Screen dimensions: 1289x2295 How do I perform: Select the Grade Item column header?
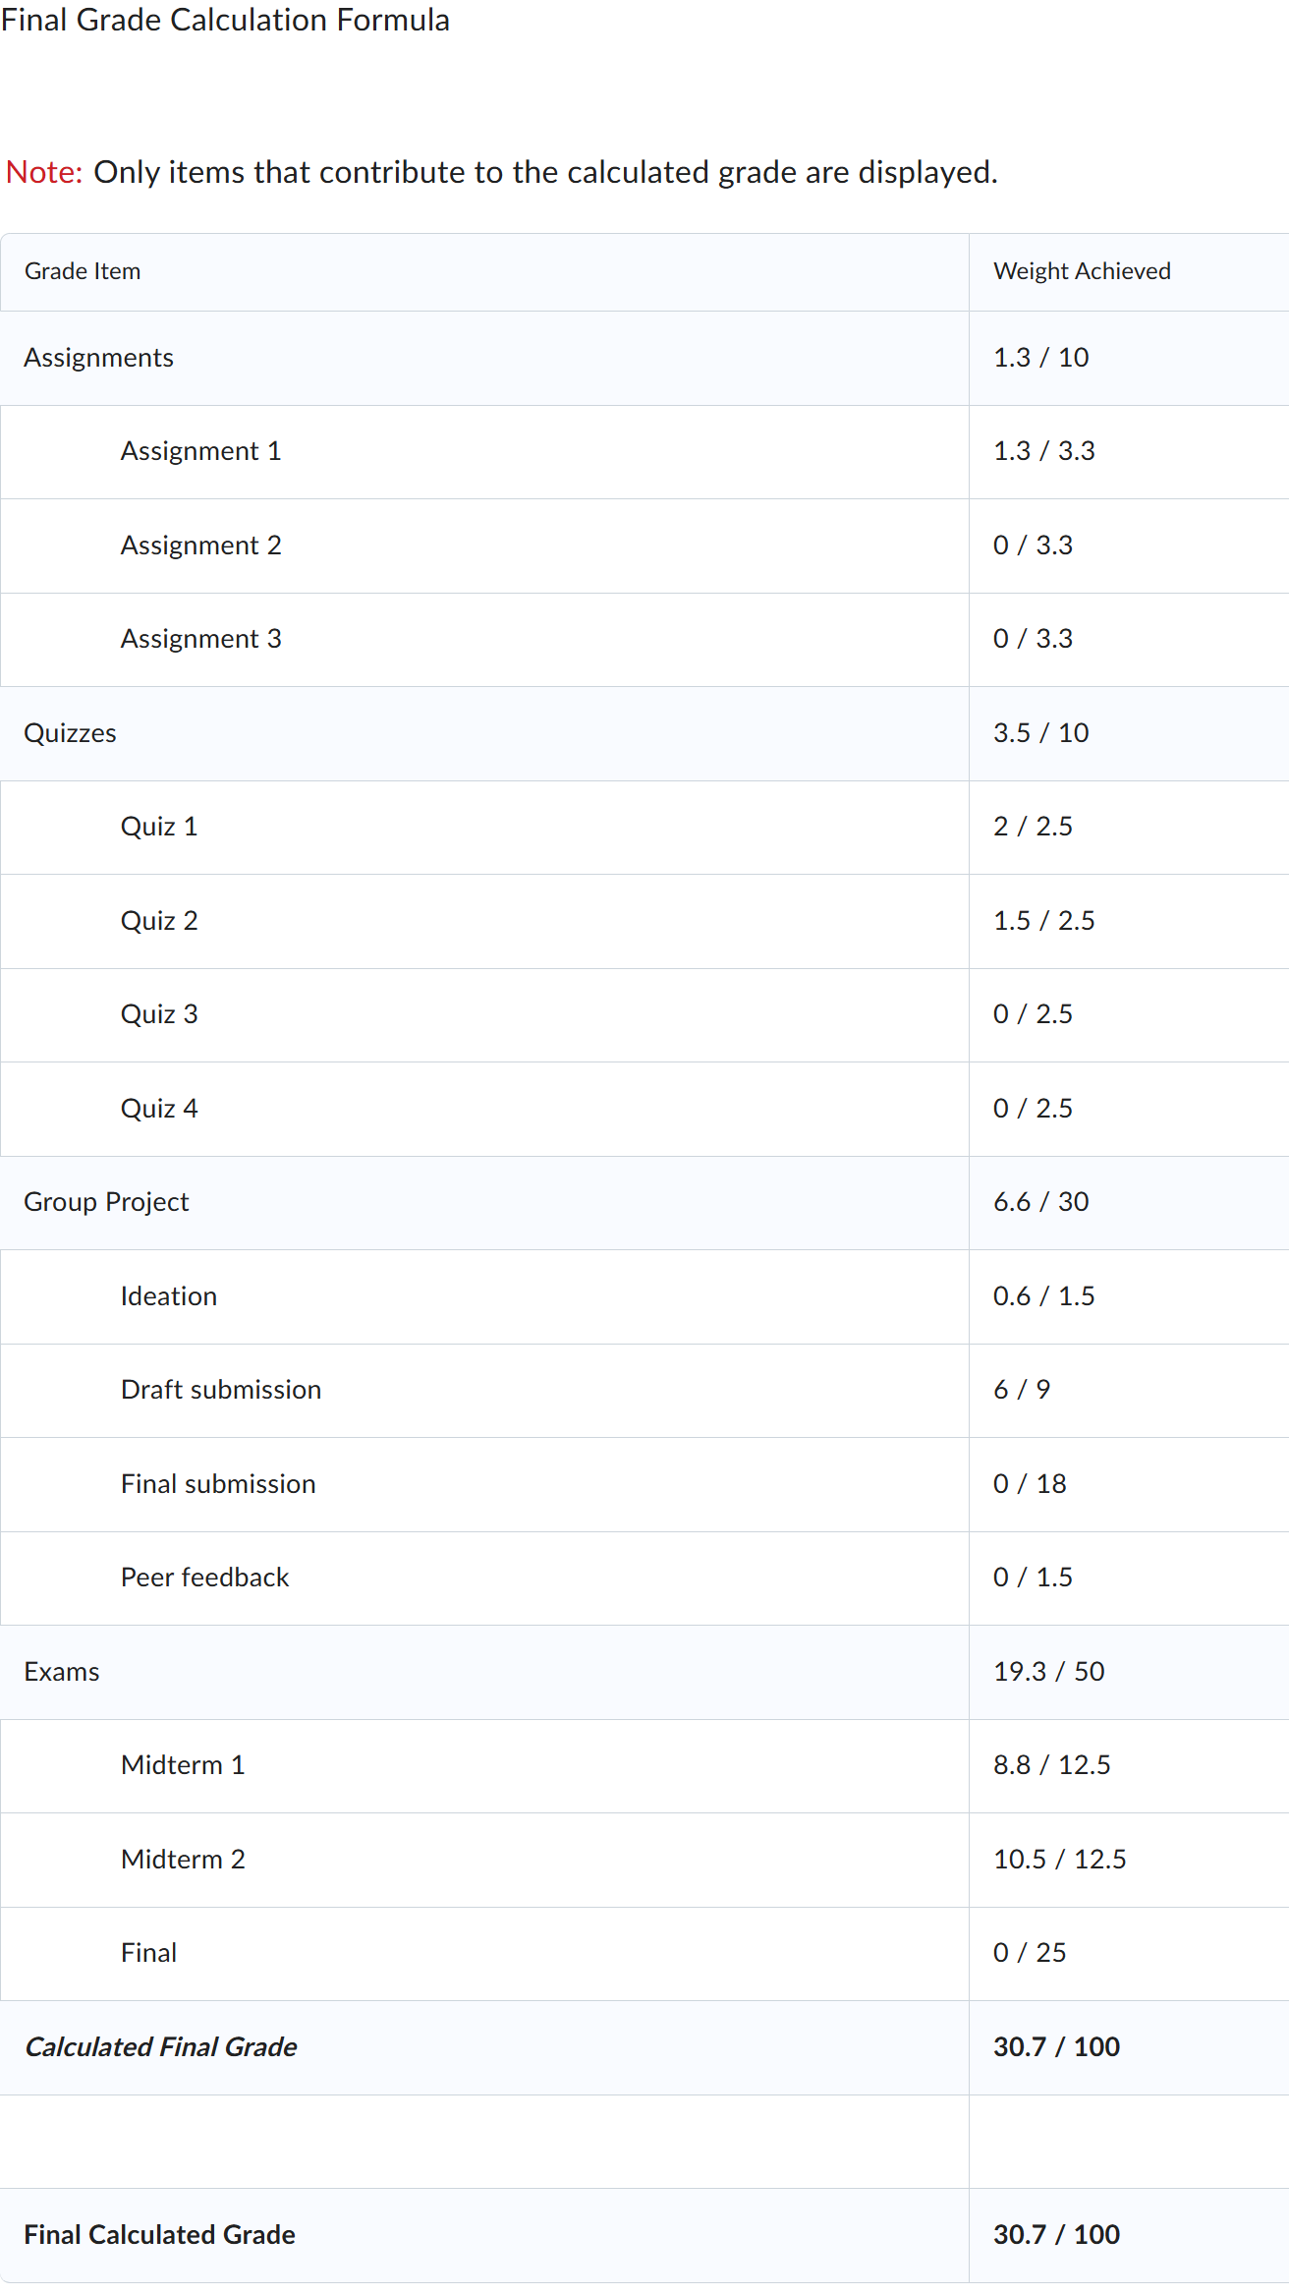coord(83,271)
